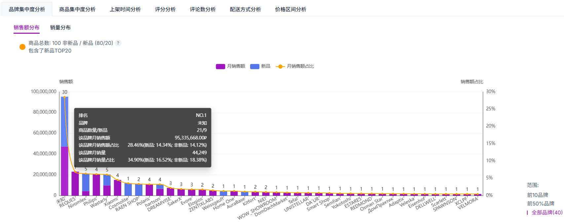Click the purple REQUES brand bar

click(75, 183)
